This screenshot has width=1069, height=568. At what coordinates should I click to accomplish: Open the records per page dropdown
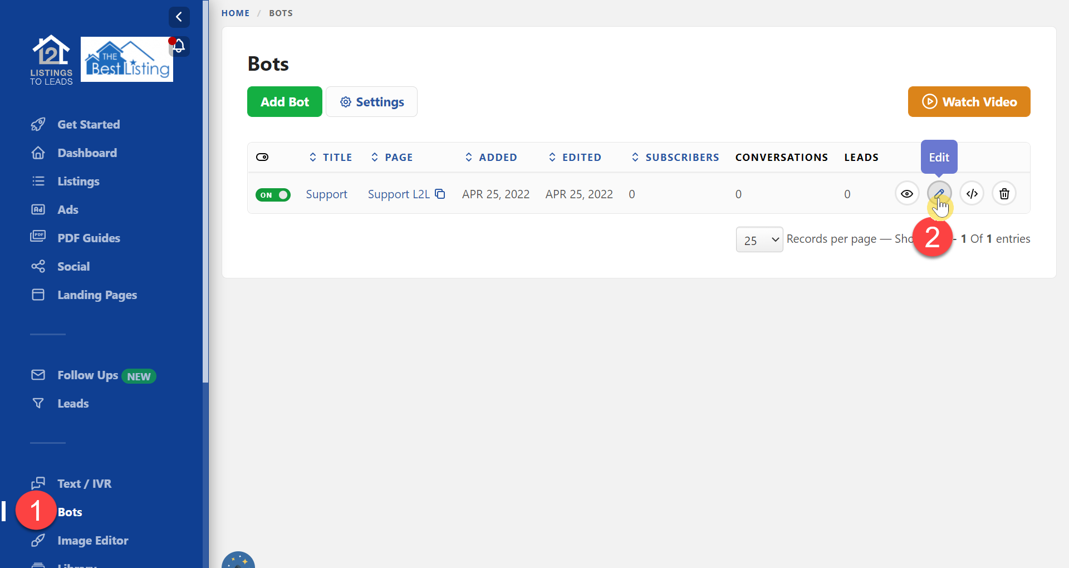[x=759, y=239]
